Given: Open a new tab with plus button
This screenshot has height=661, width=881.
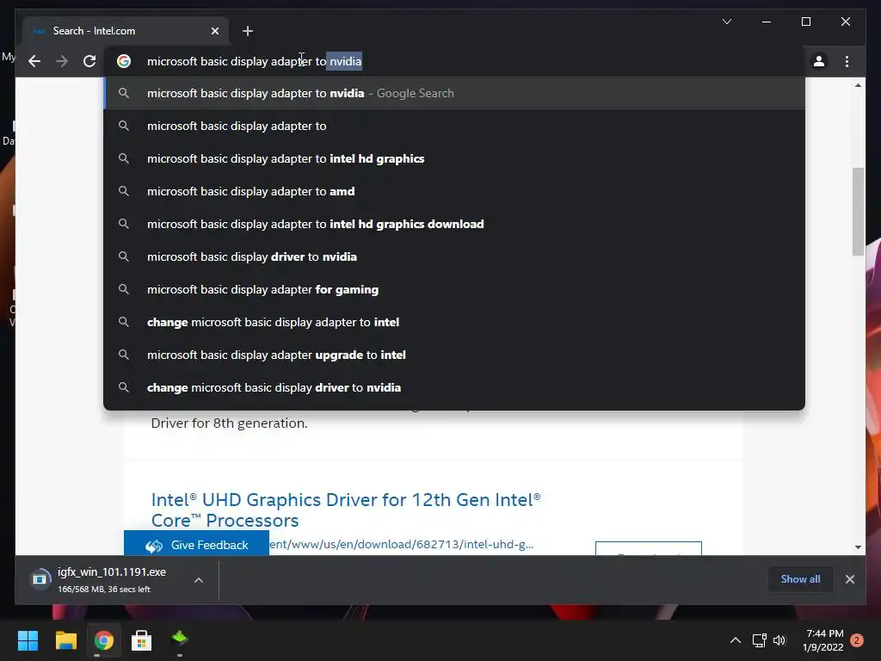Looking at the screenshot, I should [248, 31].
